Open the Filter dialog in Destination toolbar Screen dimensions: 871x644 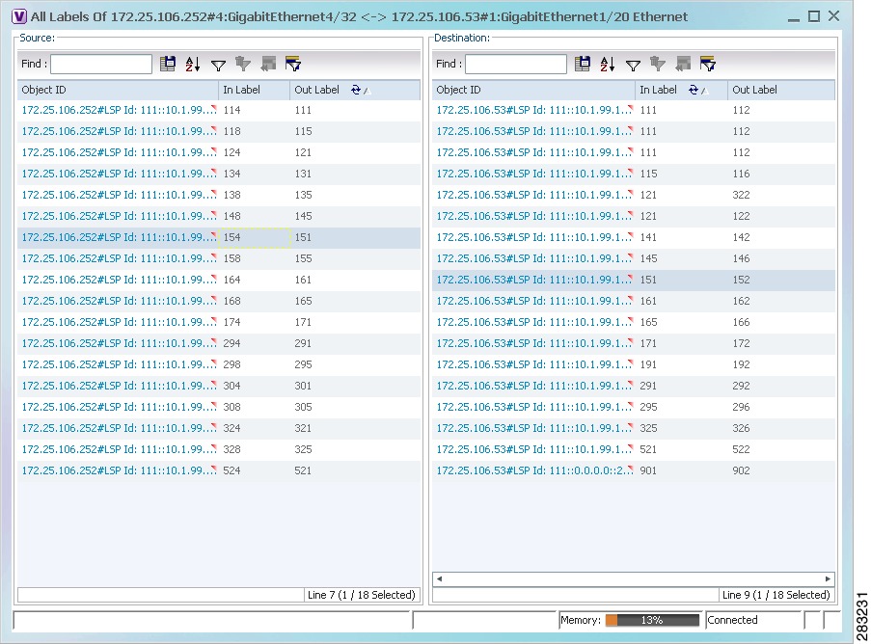[x=634, y=66]
